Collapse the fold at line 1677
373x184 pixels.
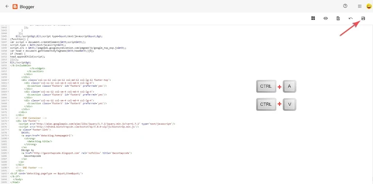pos(9,129)
